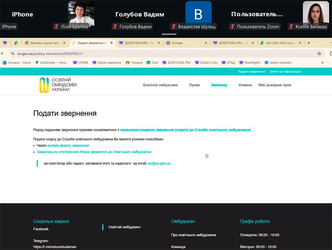Open the online calculator bookmark
Viewport: 332px width, 250px height.
tap(278, 62)
